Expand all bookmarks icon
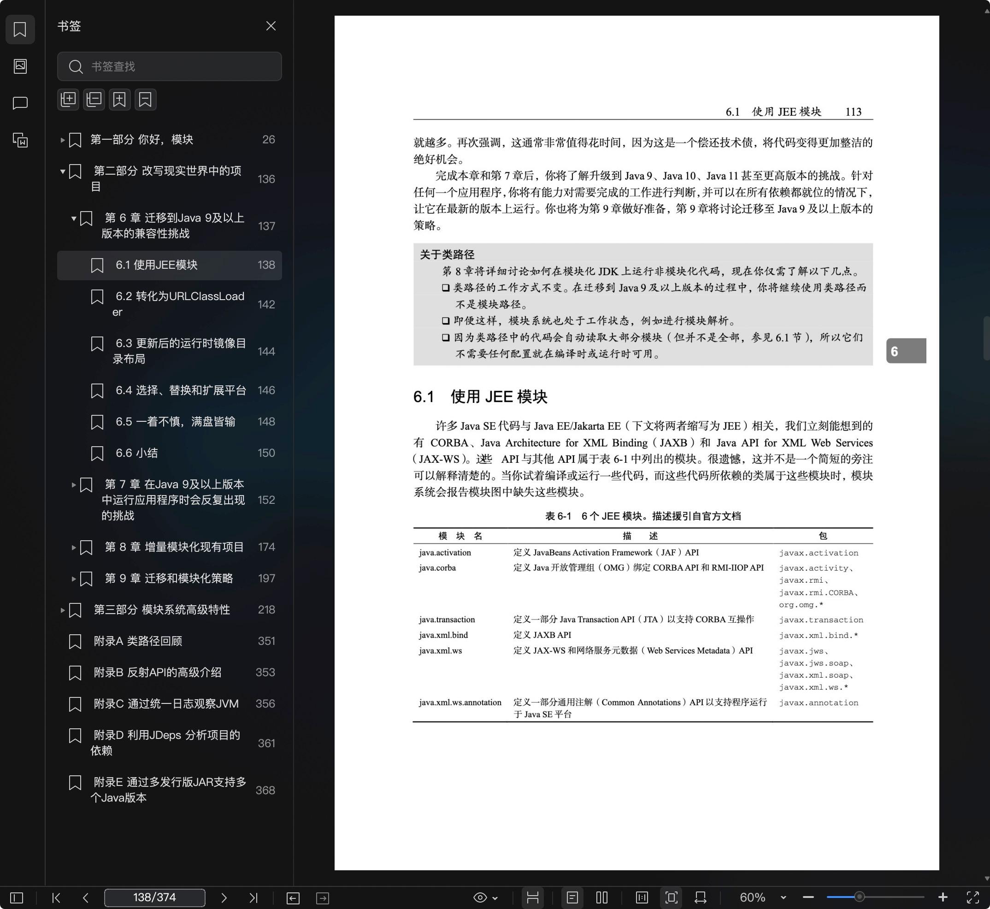 (x=68, y=100)
